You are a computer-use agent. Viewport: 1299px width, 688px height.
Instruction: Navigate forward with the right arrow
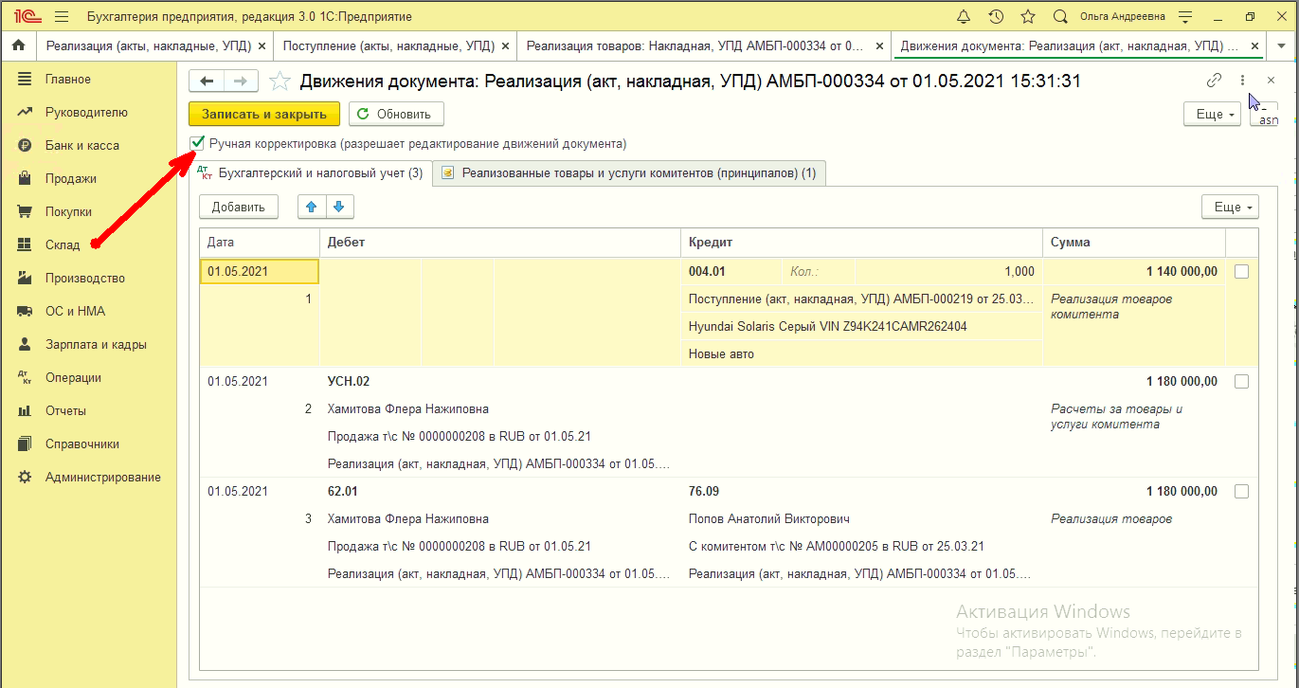[241, 81]
